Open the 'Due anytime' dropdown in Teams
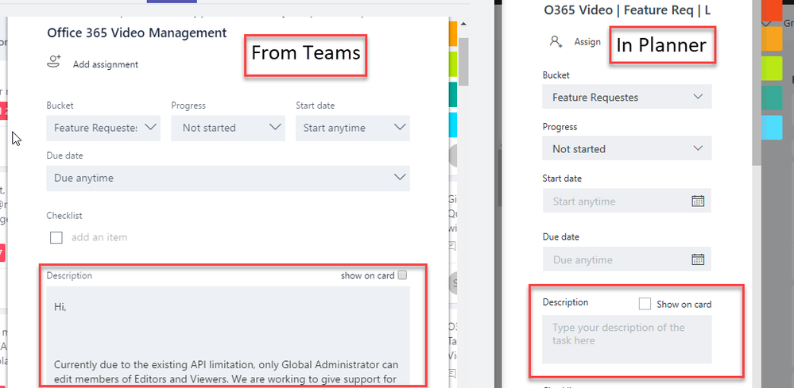The height and width of the screenshot is (388, 794). tap(228, 179)
